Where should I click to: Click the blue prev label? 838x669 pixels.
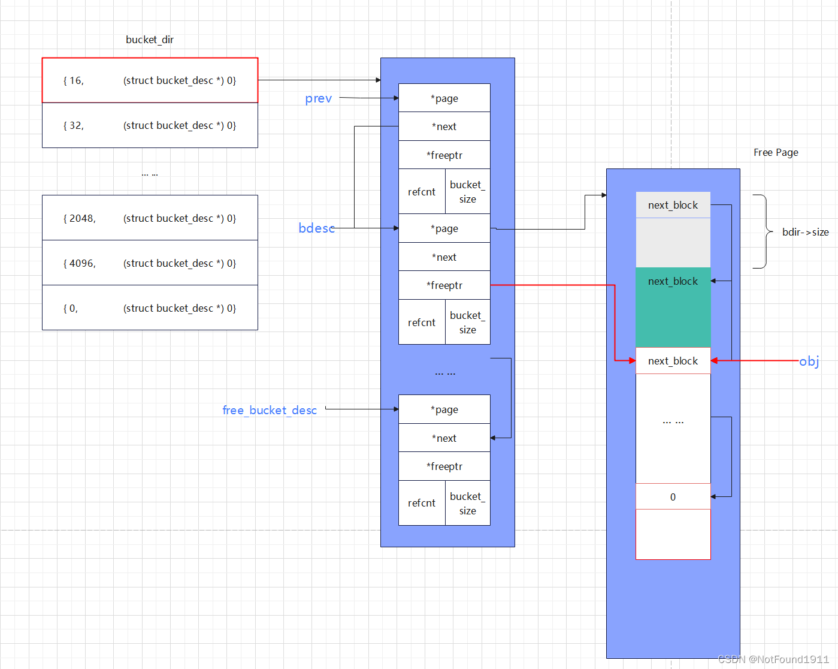click(x=318, y=98)
